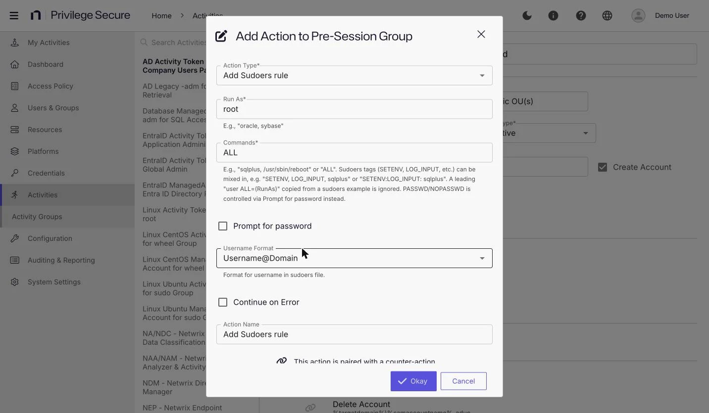Edit the Run As field

click(354, 109)
